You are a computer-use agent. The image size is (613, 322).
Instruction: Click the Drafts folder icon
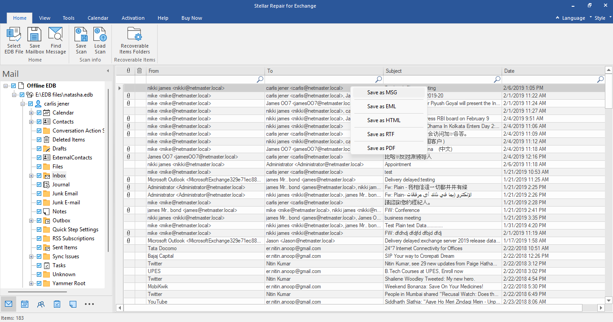coord(47,149)
